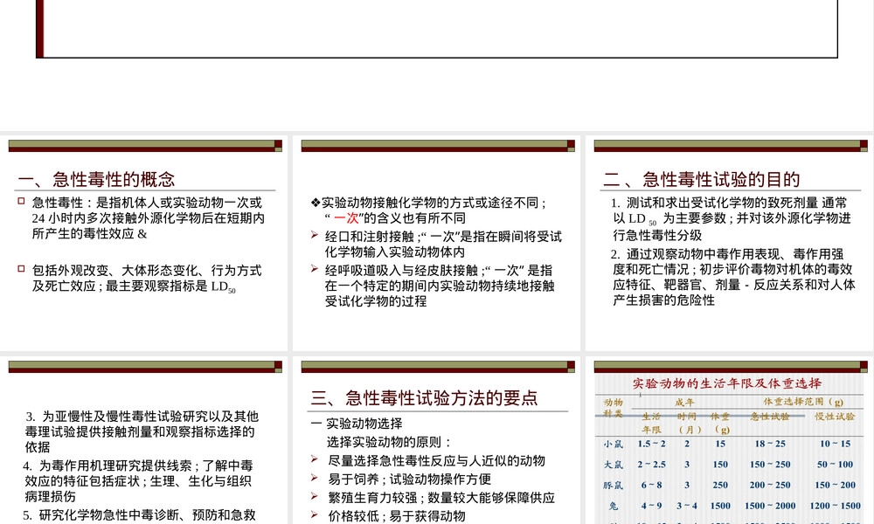Click the cell 50 ~ 100 in 大鼠 row

(x=835, y=465)
